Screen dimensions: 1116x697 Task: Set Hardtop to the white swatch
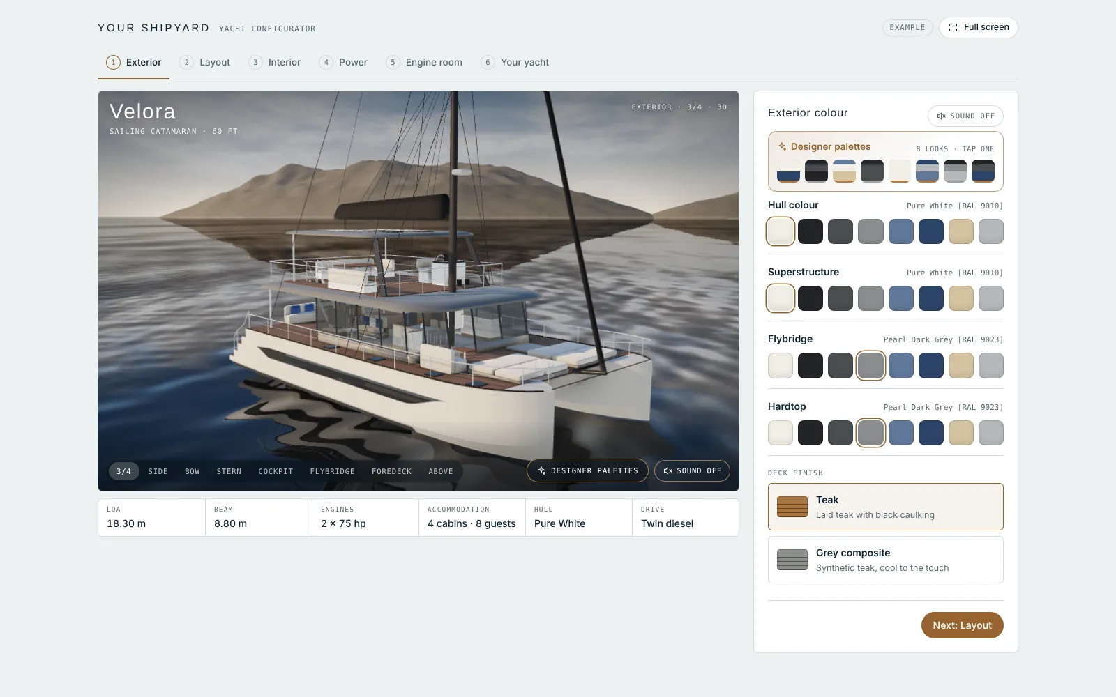(781, 433)
